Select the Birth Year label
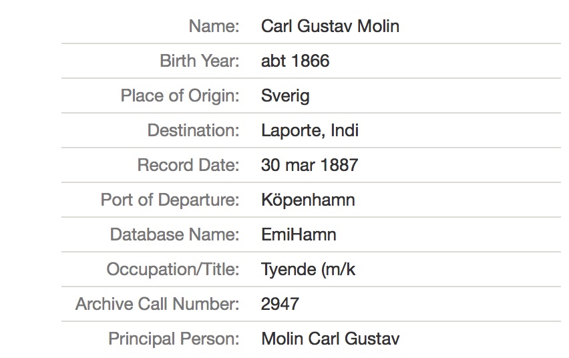 point(199,61)
